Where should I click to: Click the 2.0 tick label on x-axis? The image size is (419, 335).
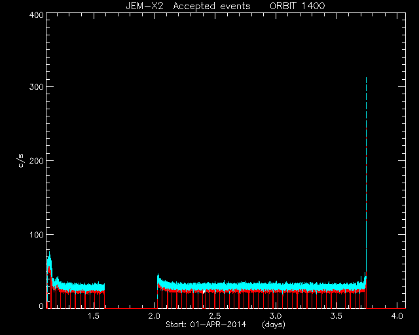[155, 316]
